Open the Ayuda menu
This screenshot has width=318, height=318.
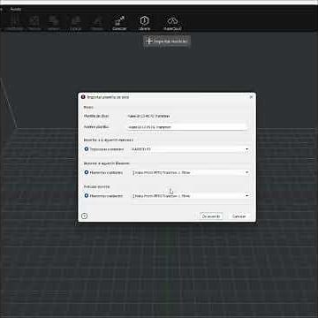tap(15, 9)
